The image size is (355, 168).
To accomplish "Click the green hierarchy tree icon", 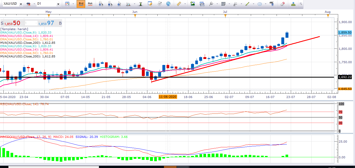I will [293, 4].
